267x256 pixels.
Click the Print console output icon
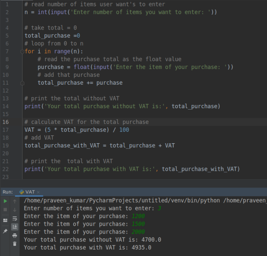coord(15,236)
